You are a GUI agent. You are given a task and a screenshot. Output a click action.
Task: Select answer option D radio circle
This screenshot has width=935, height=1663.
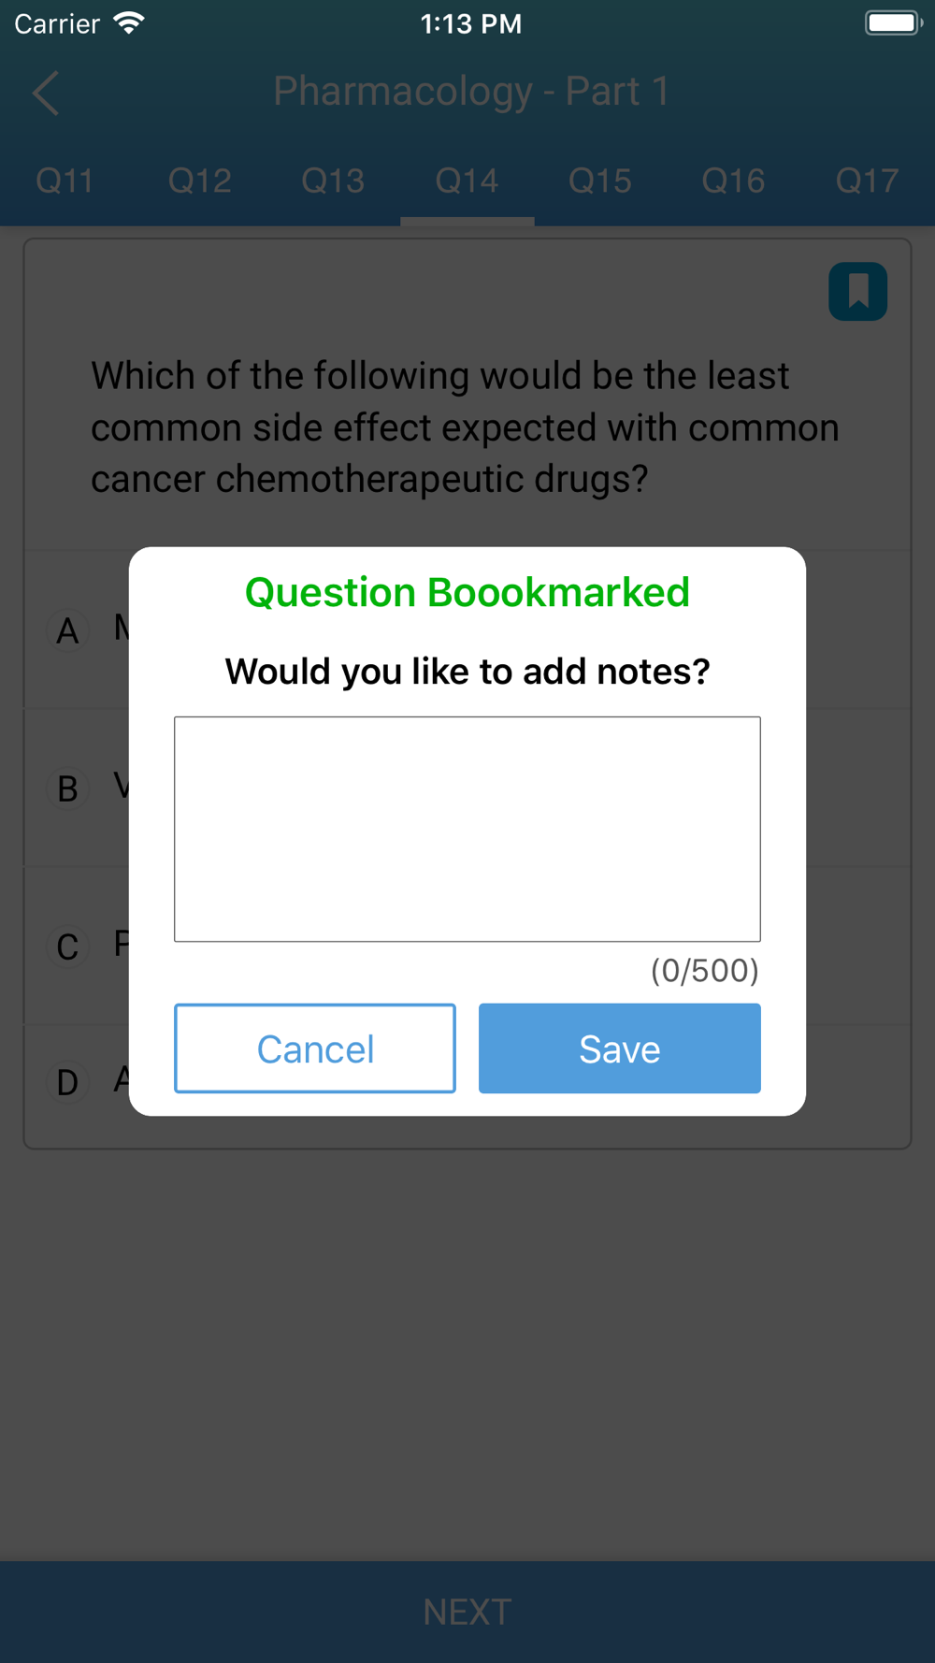point(67,1082)
